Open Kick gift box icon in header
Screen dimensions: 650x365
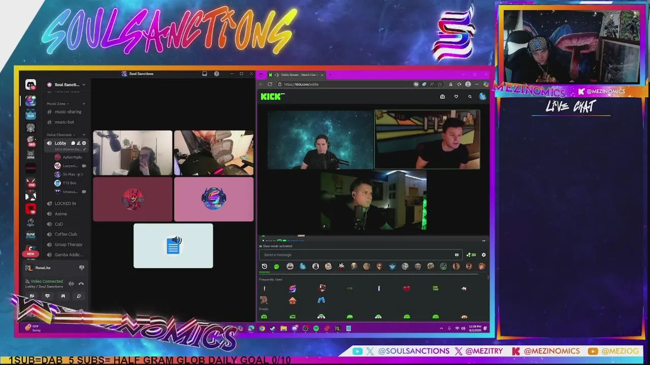tap(442, 96)
